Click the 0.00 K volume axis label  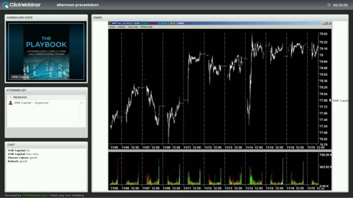point(324,186)
